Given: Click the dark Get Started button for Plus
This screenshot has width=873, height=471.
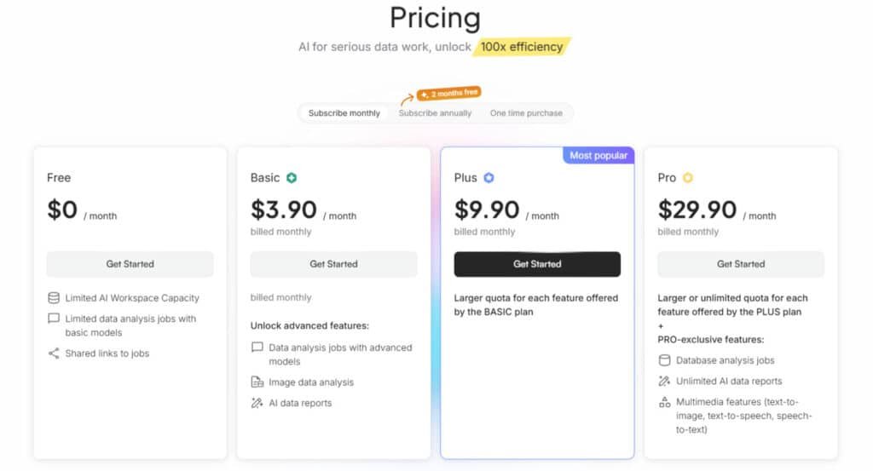Looking at the screenshot, I should pyautogui.click(x=537, y=264).
